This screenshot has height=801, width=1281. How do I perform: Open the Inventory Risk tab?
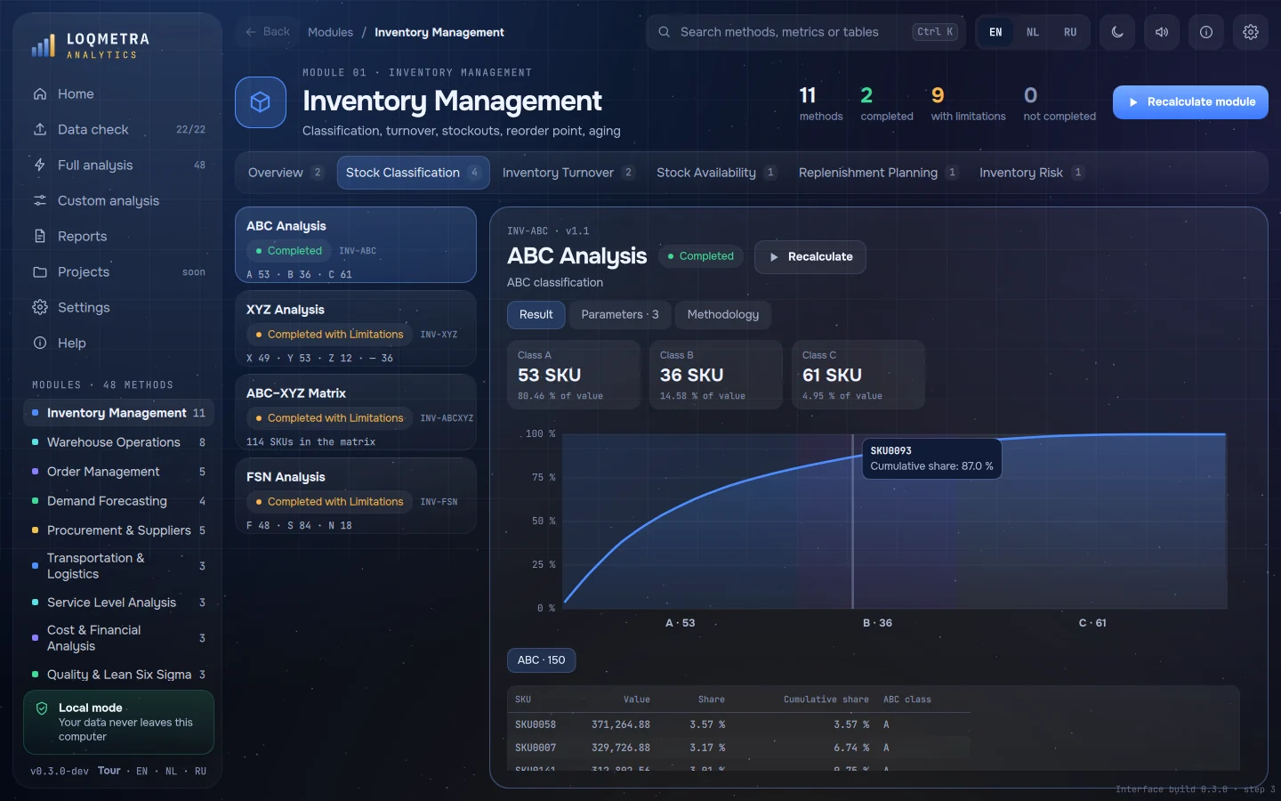pyautogui.click(x=1031, y=173)
